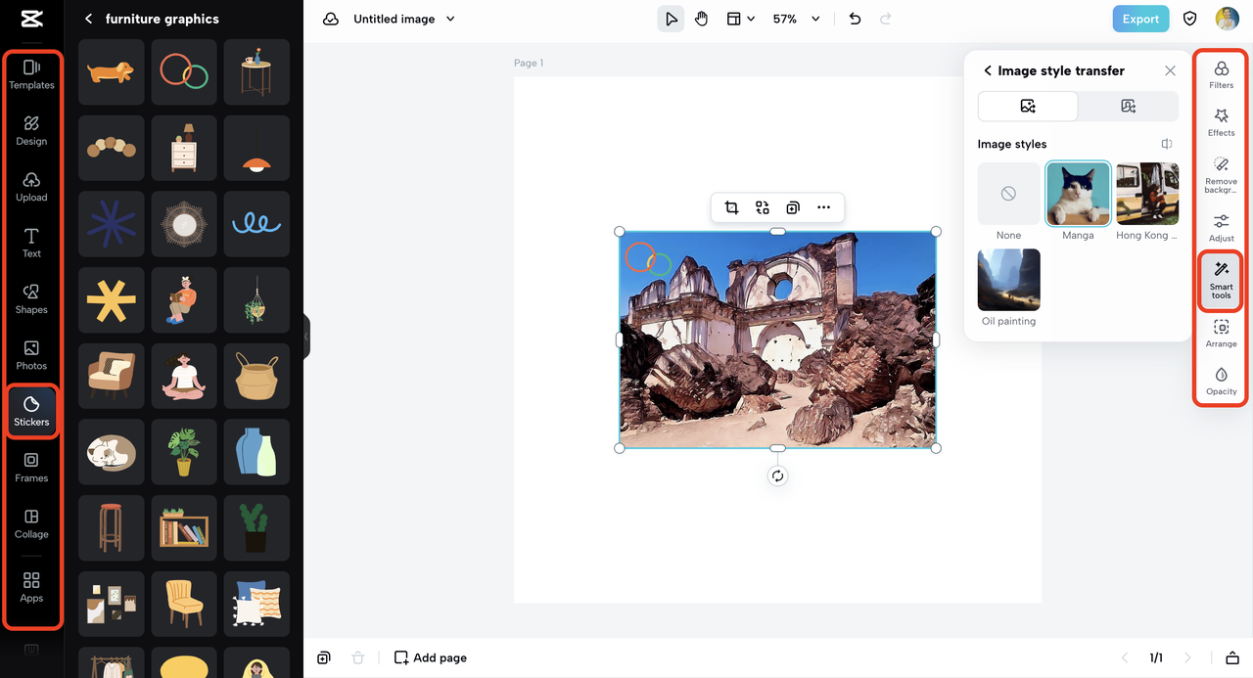The width and height of the screenshot is (1253, 678).
Task: Open the layout resize dropdown
Action: click(x=740, y=19)
